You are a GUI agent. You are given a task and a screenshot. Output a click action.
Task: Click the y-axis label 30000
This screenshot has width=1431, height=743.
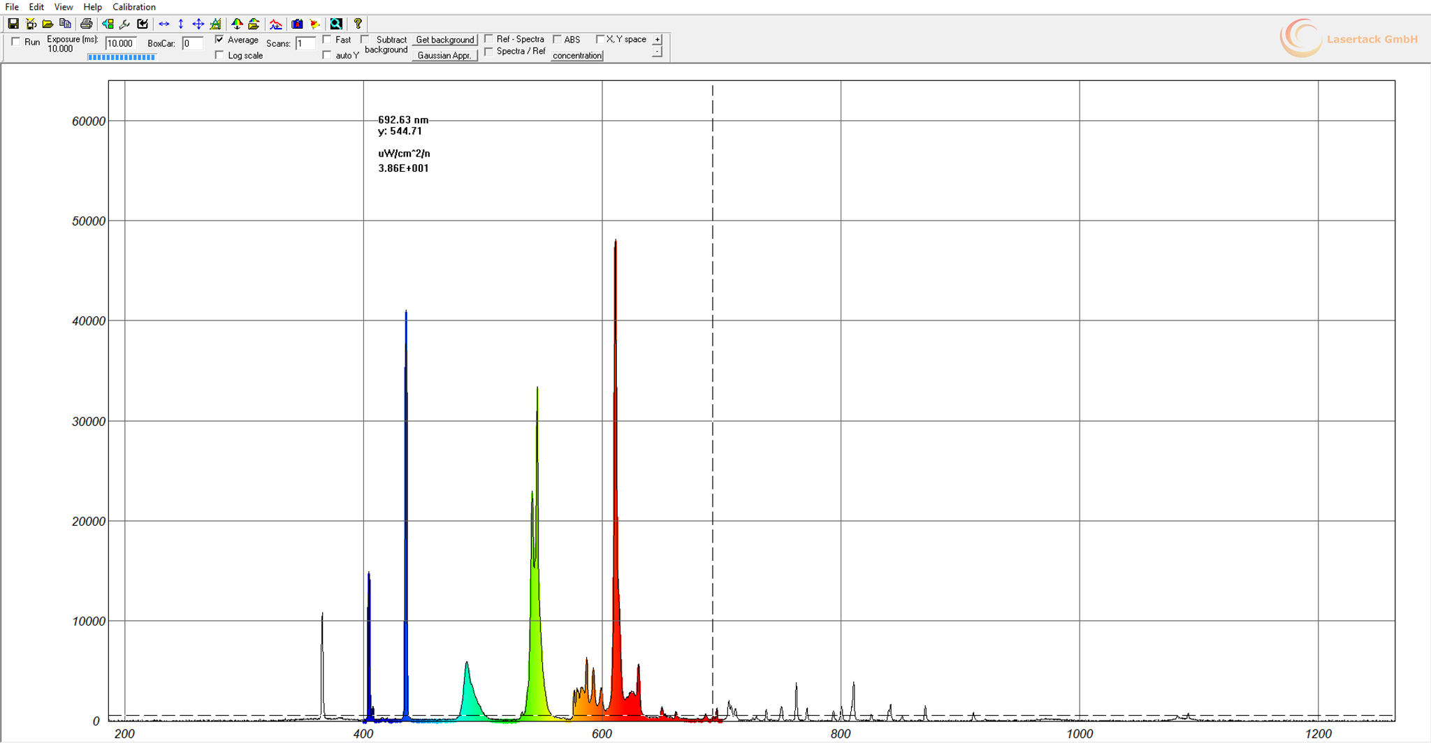[89, 422]
